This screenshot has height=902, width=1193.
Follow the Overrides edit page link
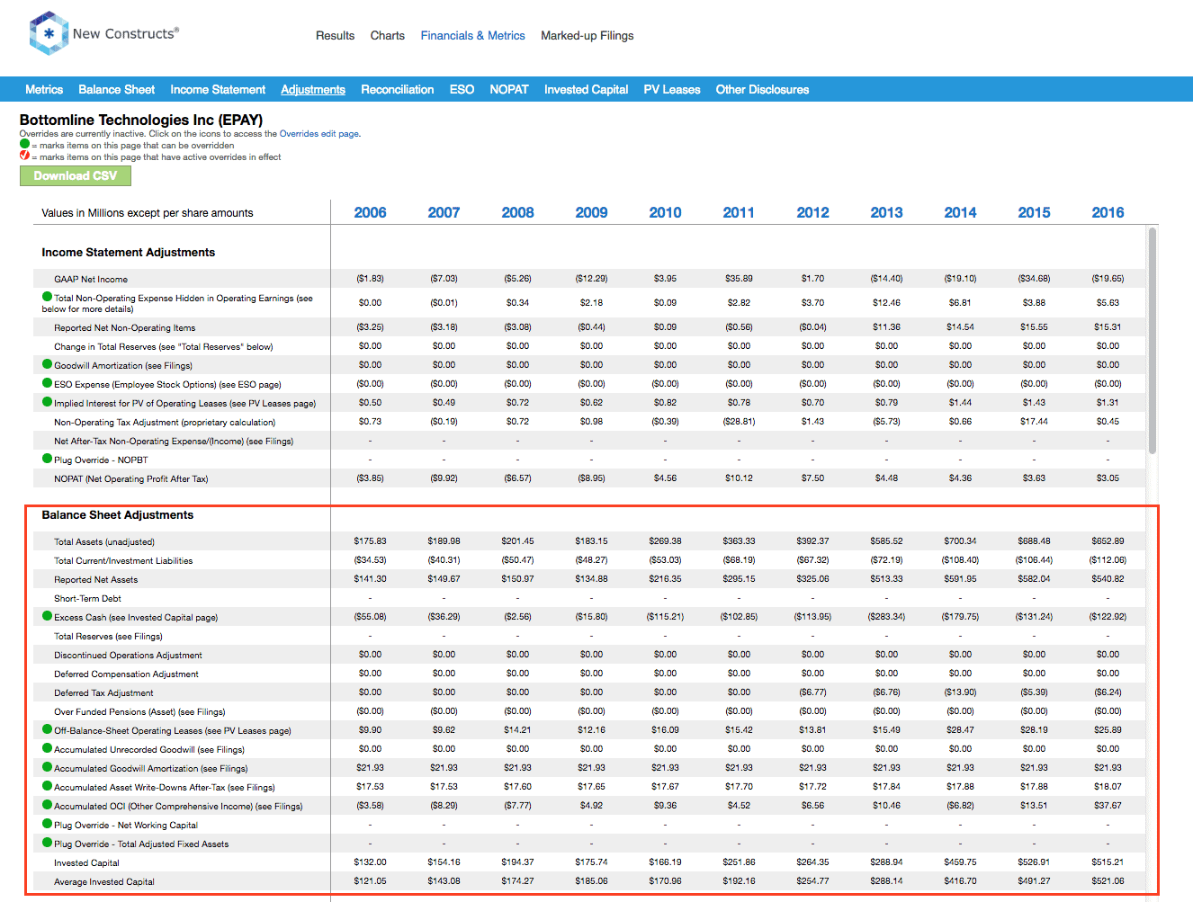click(x=318, y=134)
